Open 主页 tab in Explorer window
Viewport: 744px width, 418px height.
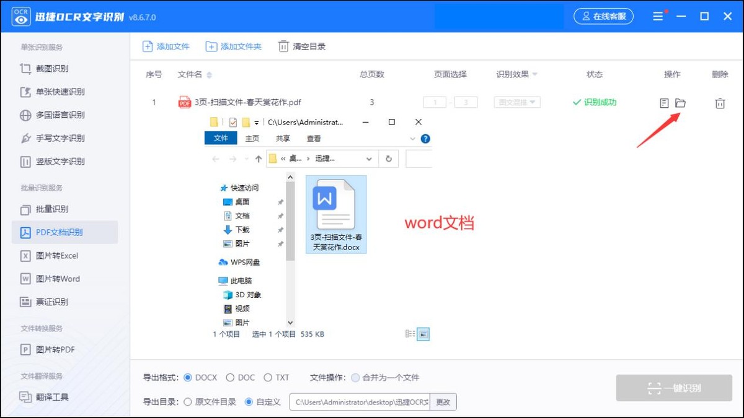[252, 139]
